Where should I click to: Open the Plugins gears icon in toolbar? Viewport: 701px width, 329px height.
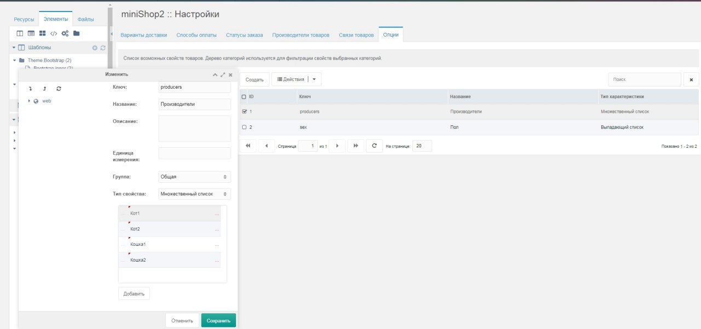[65, 33]
